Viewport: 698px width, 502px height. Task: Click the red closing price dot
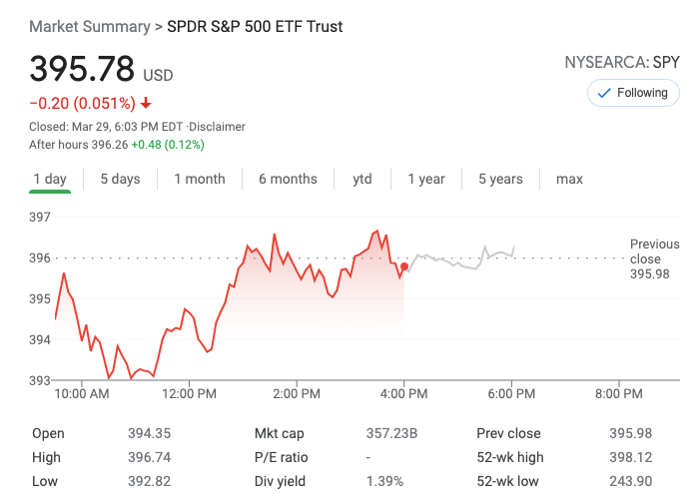403,266
